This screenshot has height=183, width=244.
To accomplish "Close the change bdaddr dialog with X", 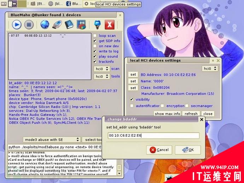I will (202, 119).
